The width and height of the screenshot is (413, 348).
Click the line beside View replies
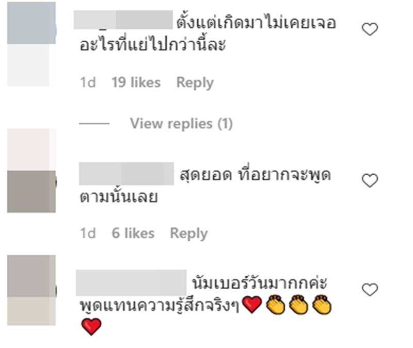(94, 123)
